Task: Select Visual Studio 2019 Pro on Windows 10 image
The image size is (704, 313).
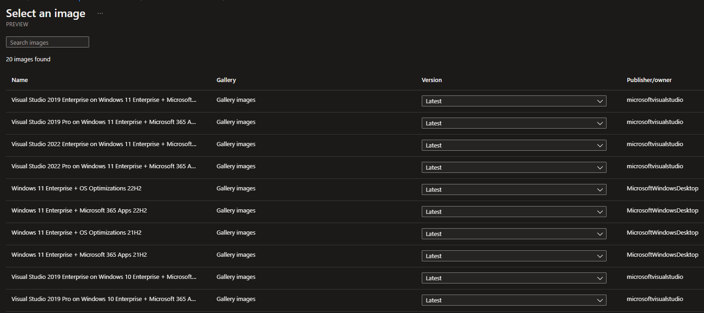Action: (x=104, y=299)
